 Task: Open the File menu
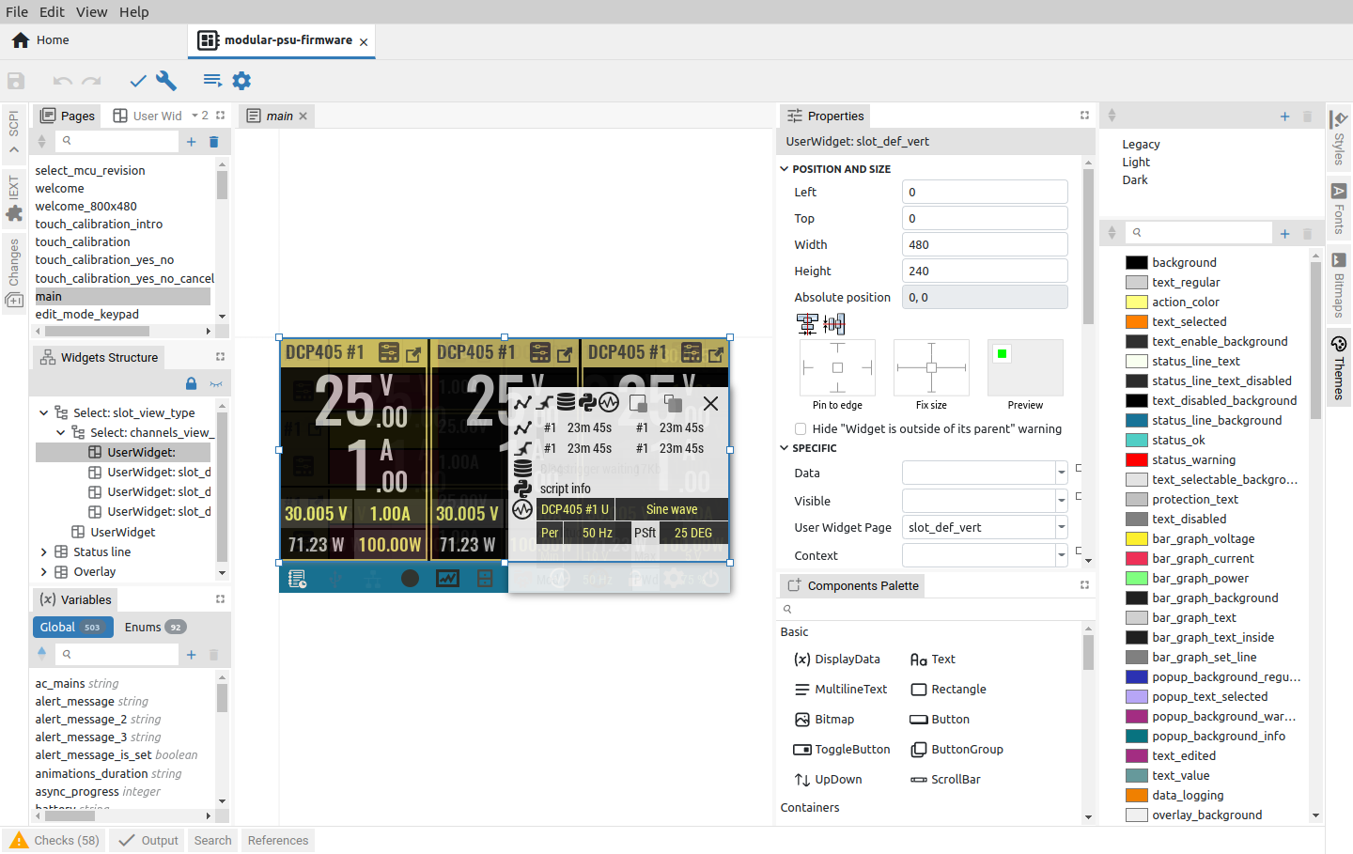(x=17, y=12)
